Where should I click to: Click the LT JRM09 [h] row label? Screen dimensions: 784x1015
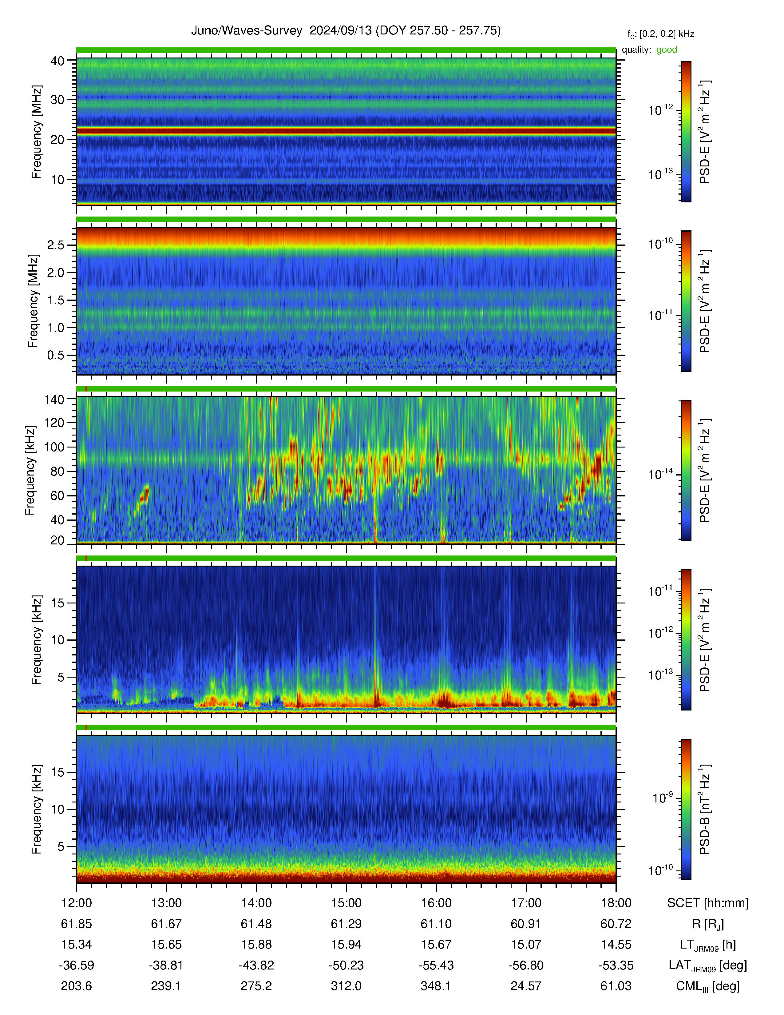(x=708, y=945)
